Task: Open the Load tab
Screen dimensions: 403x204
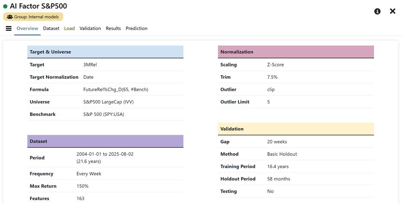Action: (69, 28)
